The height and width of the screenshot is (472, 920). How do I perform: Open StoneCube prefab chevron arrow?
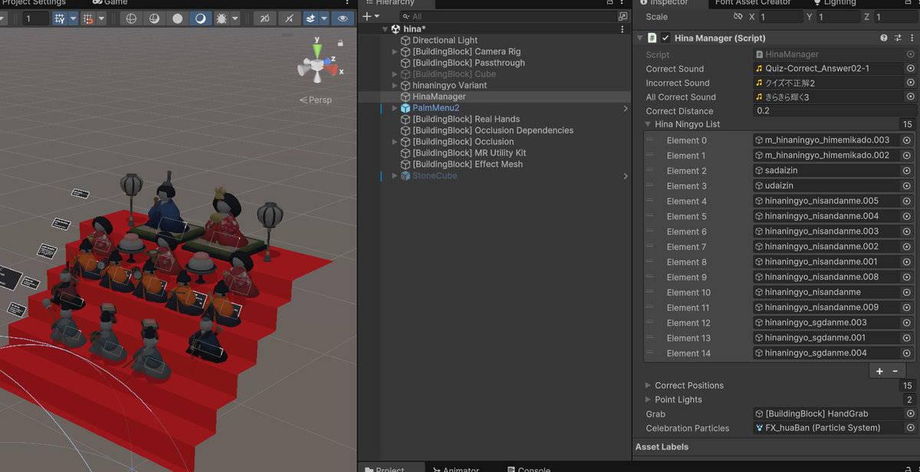coord(626,175)
